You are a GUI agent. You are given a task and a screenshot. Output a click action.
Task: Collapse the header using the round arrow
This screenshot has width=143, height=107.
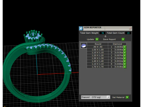point(105,36)
